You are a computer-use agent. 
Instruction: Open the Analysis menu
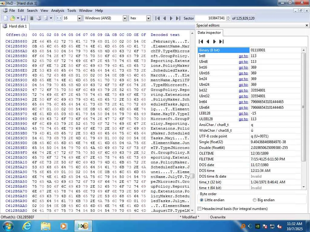[58, 11]
